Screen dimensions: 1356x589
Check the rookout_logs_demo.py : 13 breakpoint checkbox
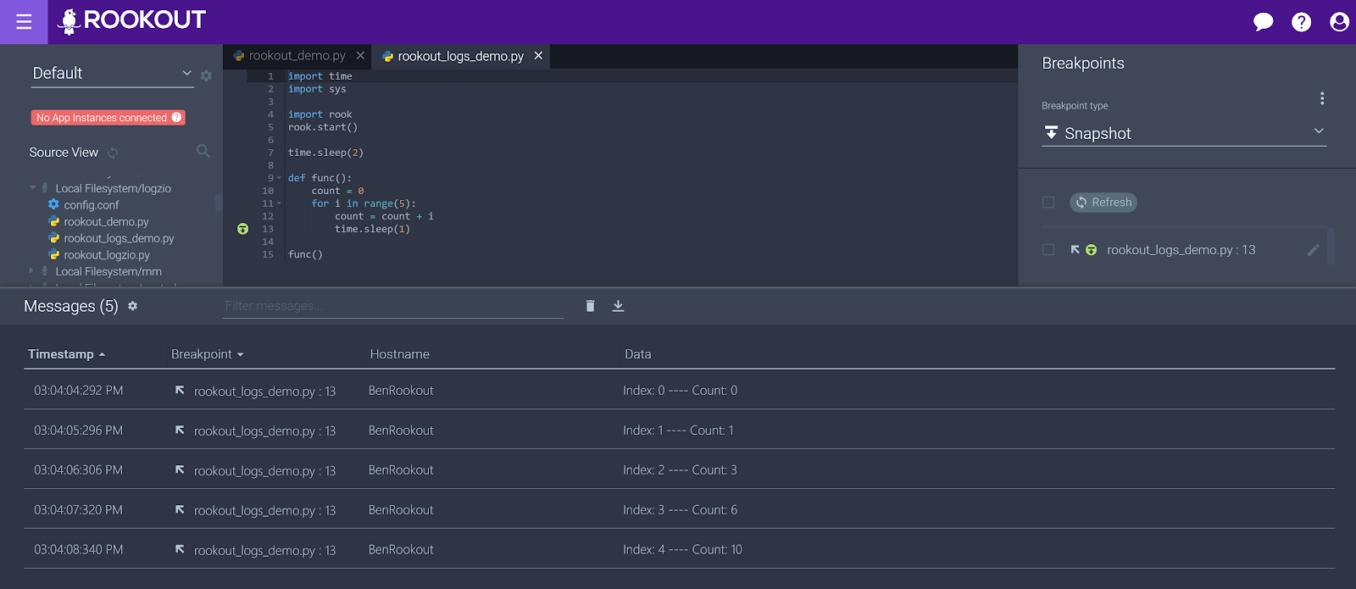[1048, 250]
